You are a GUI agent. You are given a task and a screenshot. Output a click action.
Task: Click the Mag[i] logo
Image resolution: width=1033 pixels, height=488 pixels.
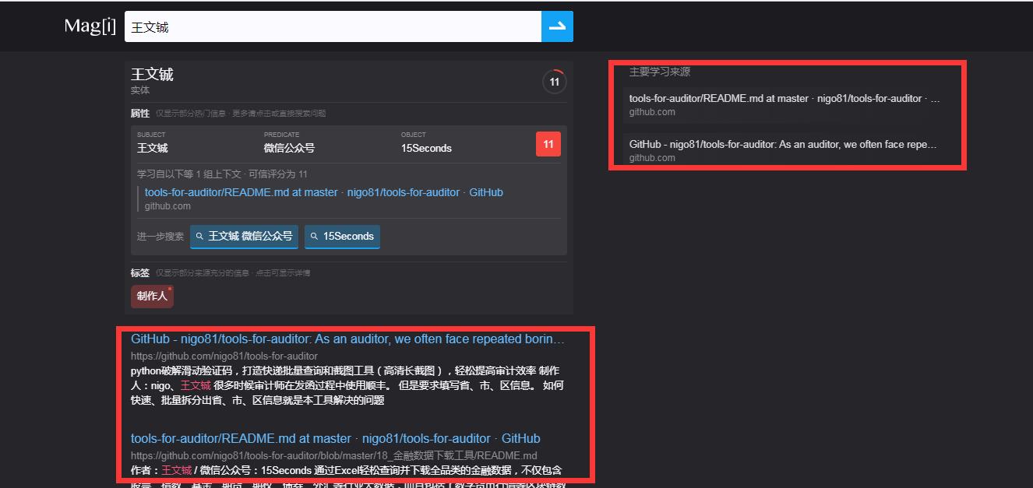pyautogui.click(x=90, y=26)
